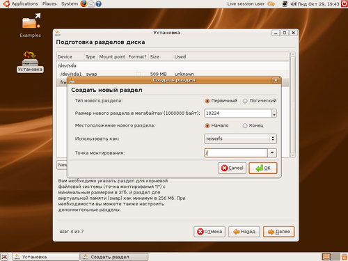Close the Установка installer window
This screenshot has width=348, height=261.
tap(293, 33)
